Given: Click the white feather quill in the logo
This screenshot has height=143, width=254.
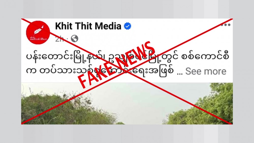Looking at the screenshot, I should point(39,30).
